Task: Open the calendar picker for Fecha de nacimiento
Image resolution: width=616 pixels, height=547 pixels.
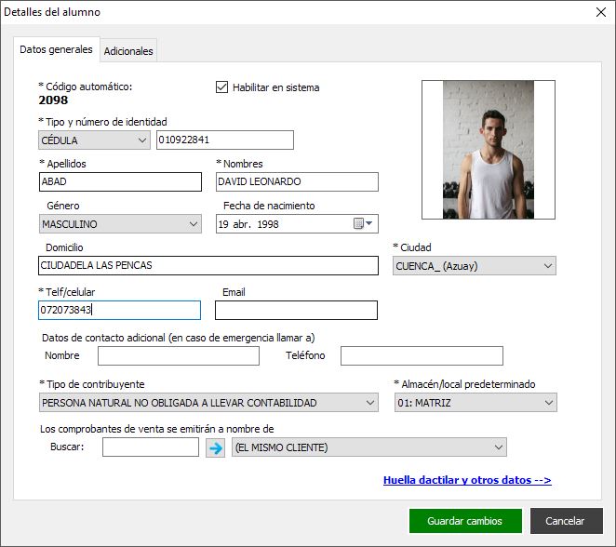Action: point(363,224)
